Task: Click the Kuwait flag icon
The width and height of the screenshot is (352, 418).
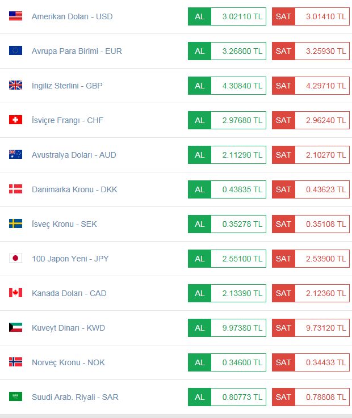Action: 15,327
